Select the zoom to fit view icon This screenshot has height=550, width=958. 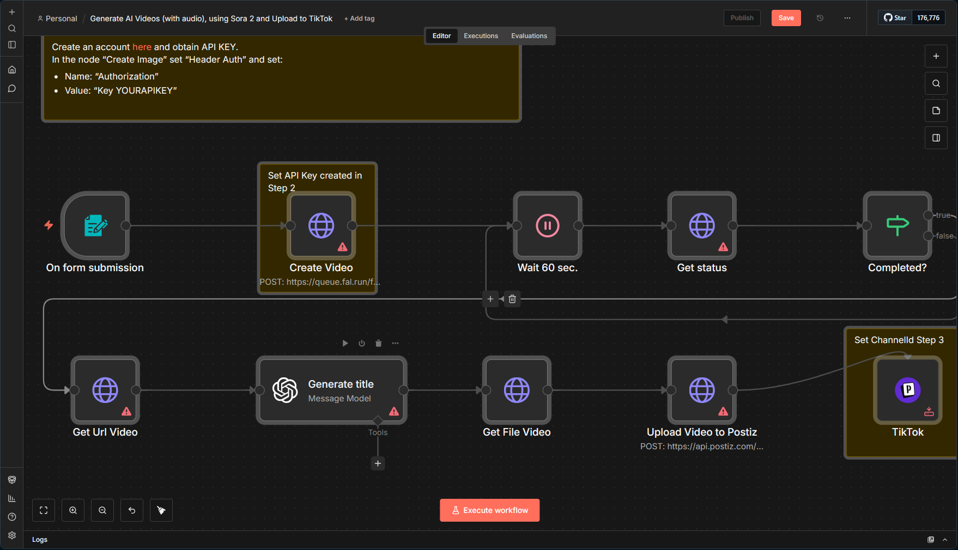pyautogui.click(x=43, y=510)
